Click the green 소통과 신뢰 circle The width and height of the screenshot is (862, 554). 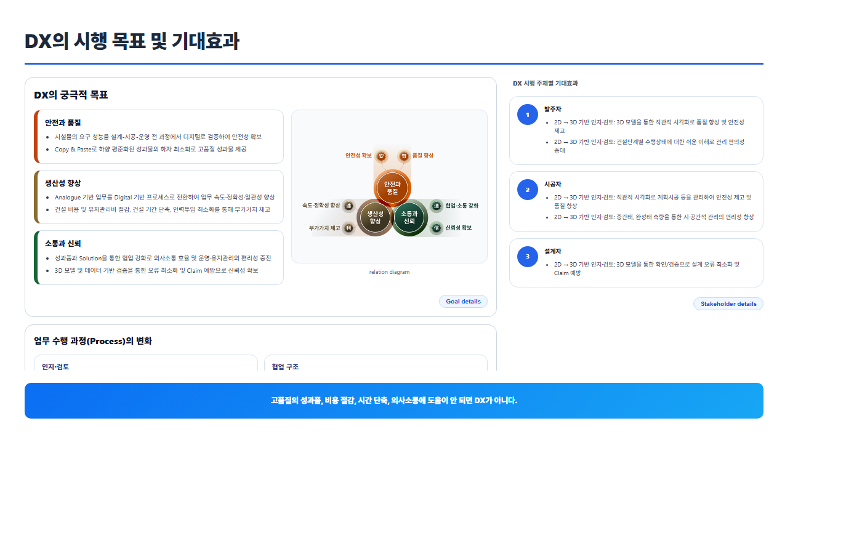[x=409, y=217]
